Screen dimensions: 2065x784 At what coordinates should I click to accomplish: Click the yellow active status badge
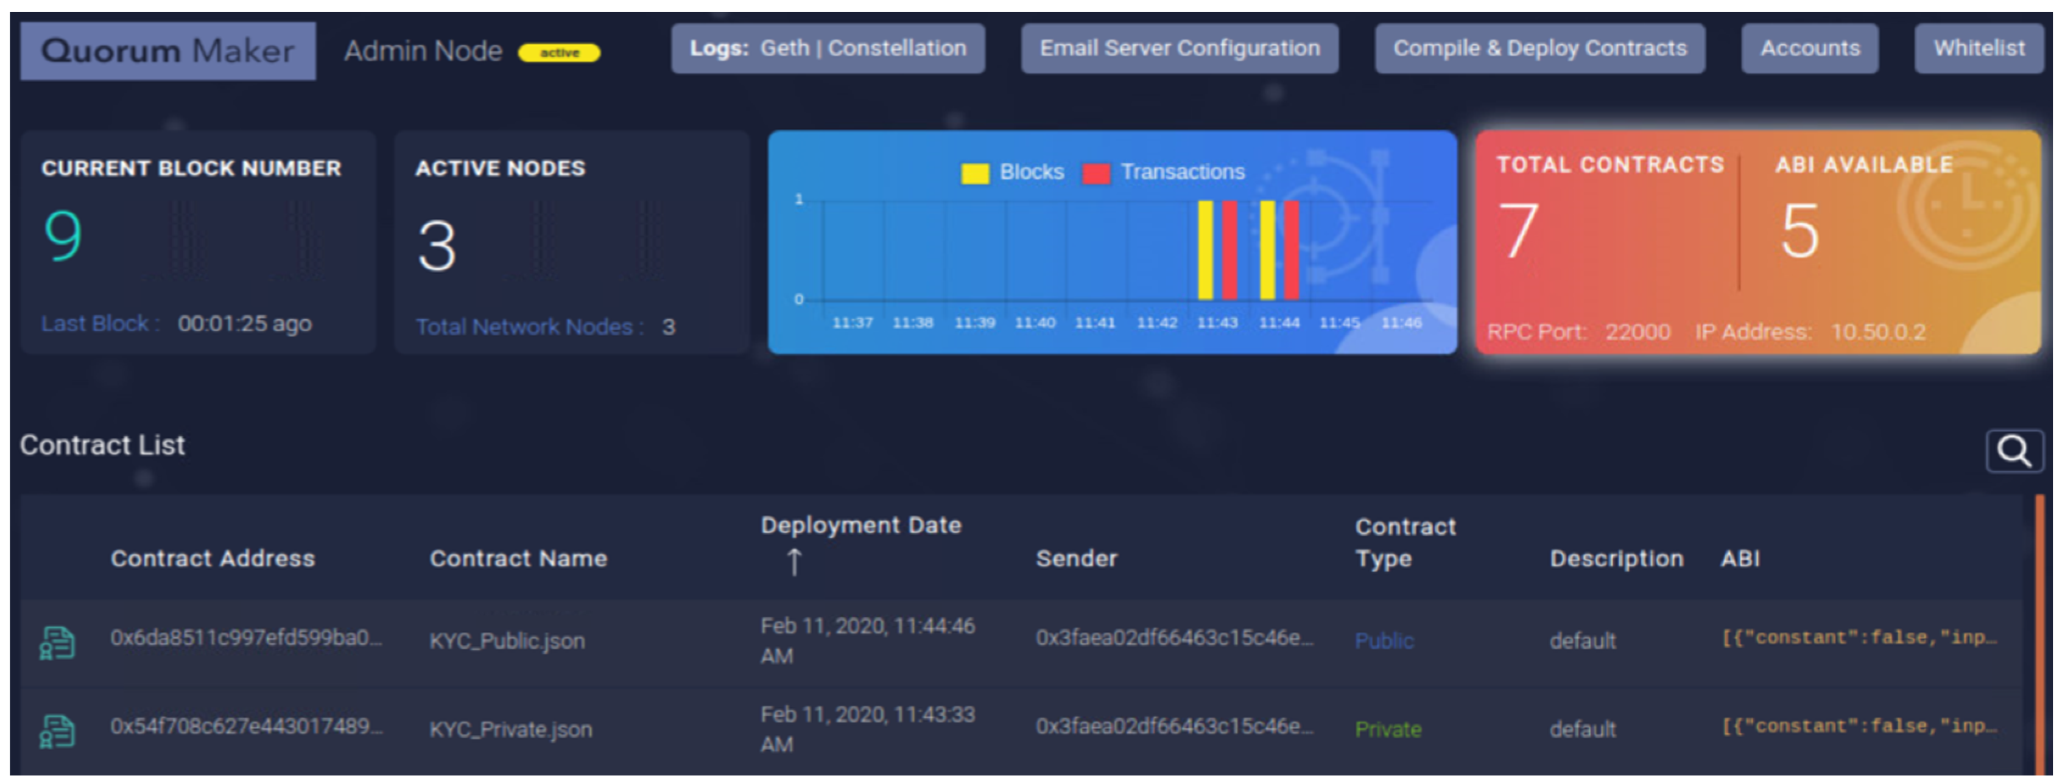tap(559, 53)
